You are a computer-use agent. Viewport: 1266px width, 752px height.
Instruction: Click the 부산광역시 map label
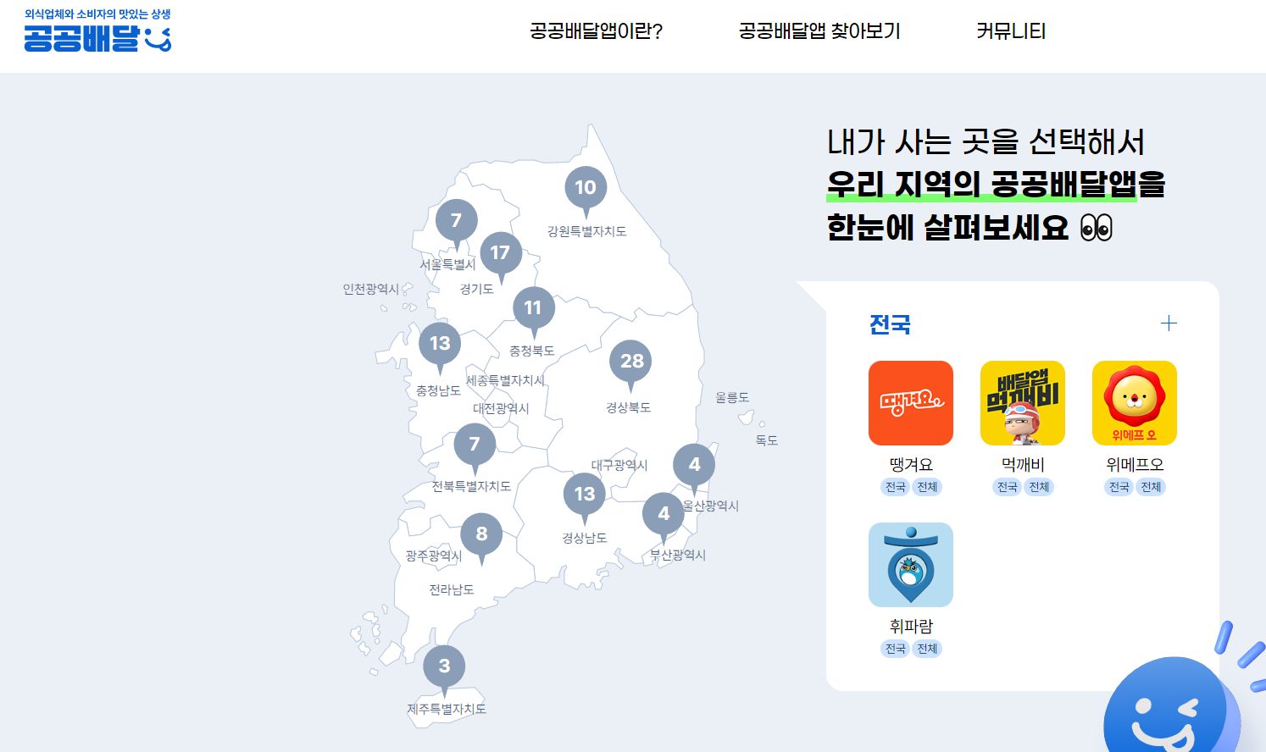point(678,555)
